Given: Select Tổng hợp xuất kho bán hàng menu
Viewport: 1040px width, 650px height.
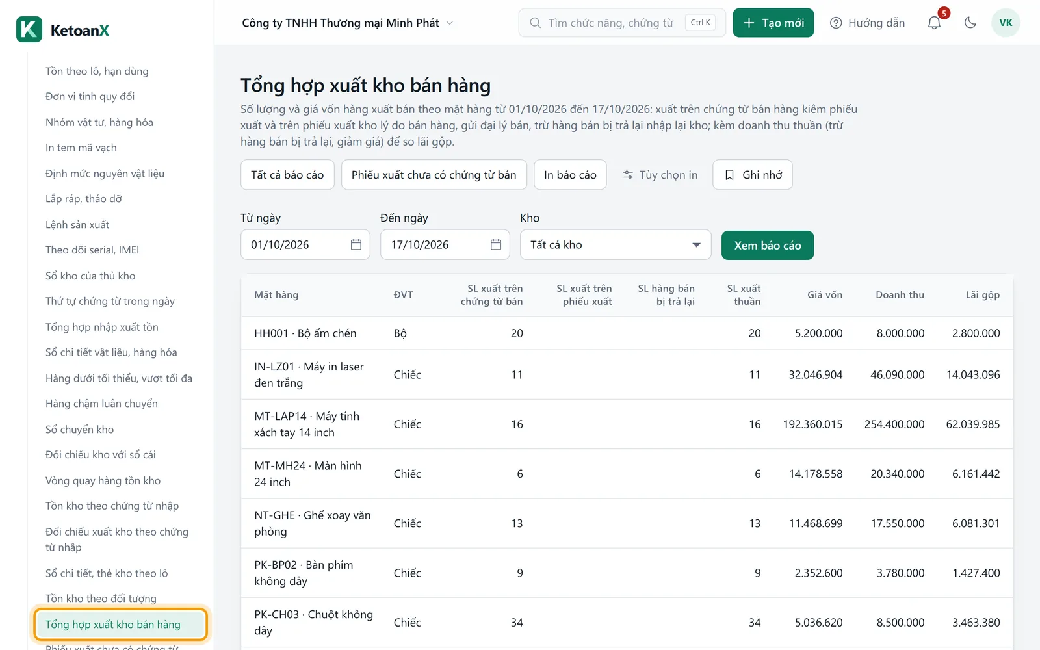Looking at the screenshot, I should tap(121, 625).
